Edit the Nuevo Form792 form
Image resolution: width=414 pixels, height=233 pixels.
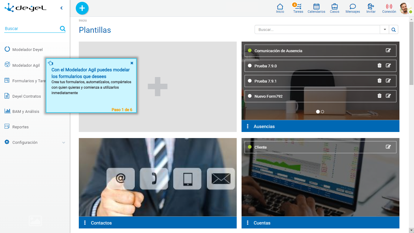388,96
